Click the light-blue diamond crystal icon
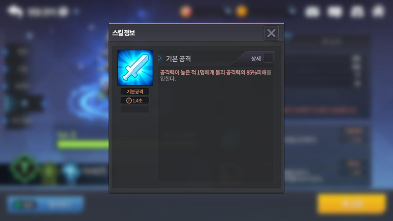 tap(71, 171)
